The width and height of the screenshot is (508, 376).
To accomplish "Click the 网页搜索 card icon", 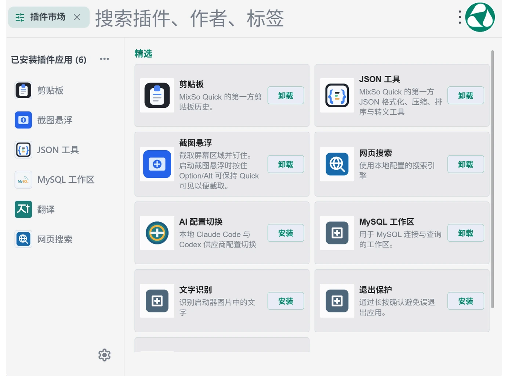I will [337, 164].
